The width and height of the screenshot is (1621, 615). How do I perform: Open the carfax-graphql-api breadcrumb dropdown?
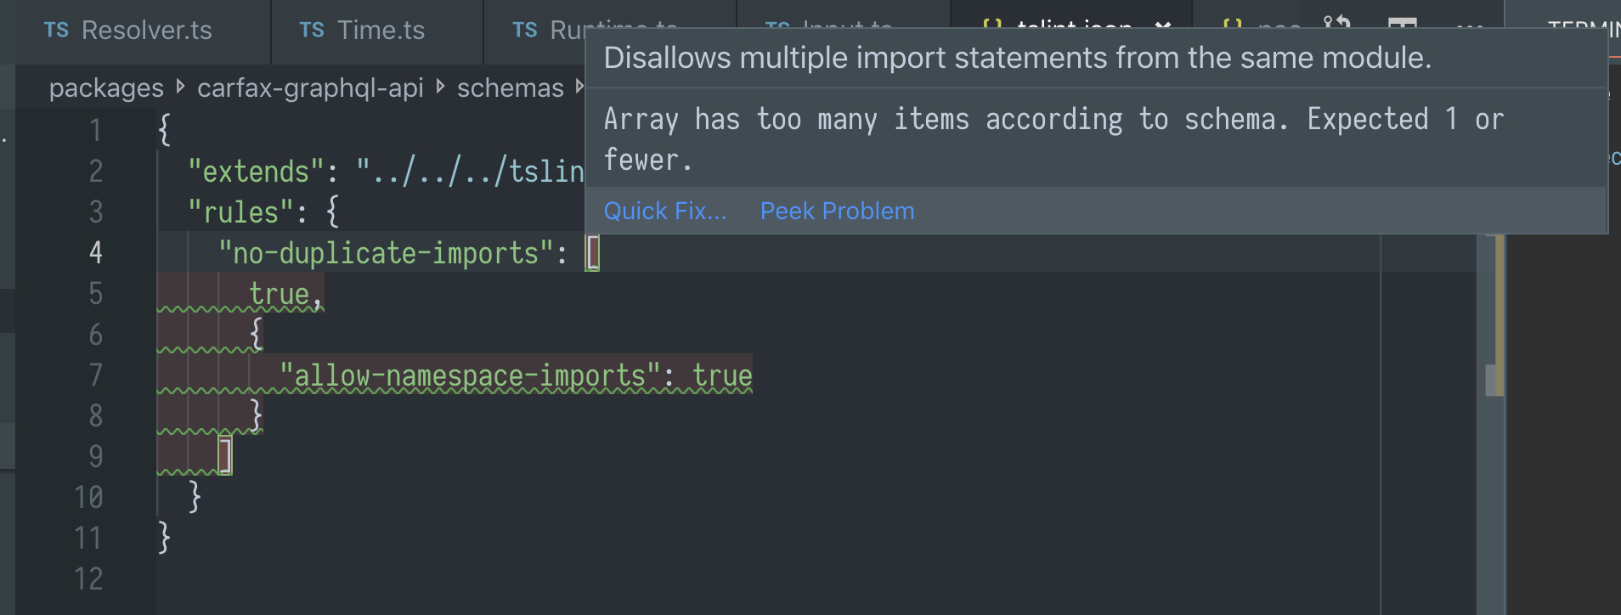pos(311,87)
